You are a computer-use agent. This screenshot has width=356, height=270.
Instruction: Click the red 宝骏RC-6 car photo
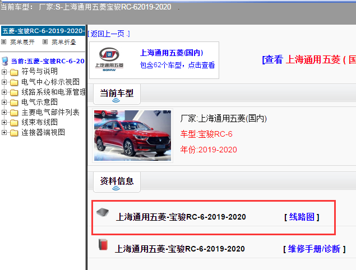pyautogui.click(x=133, y=136)
